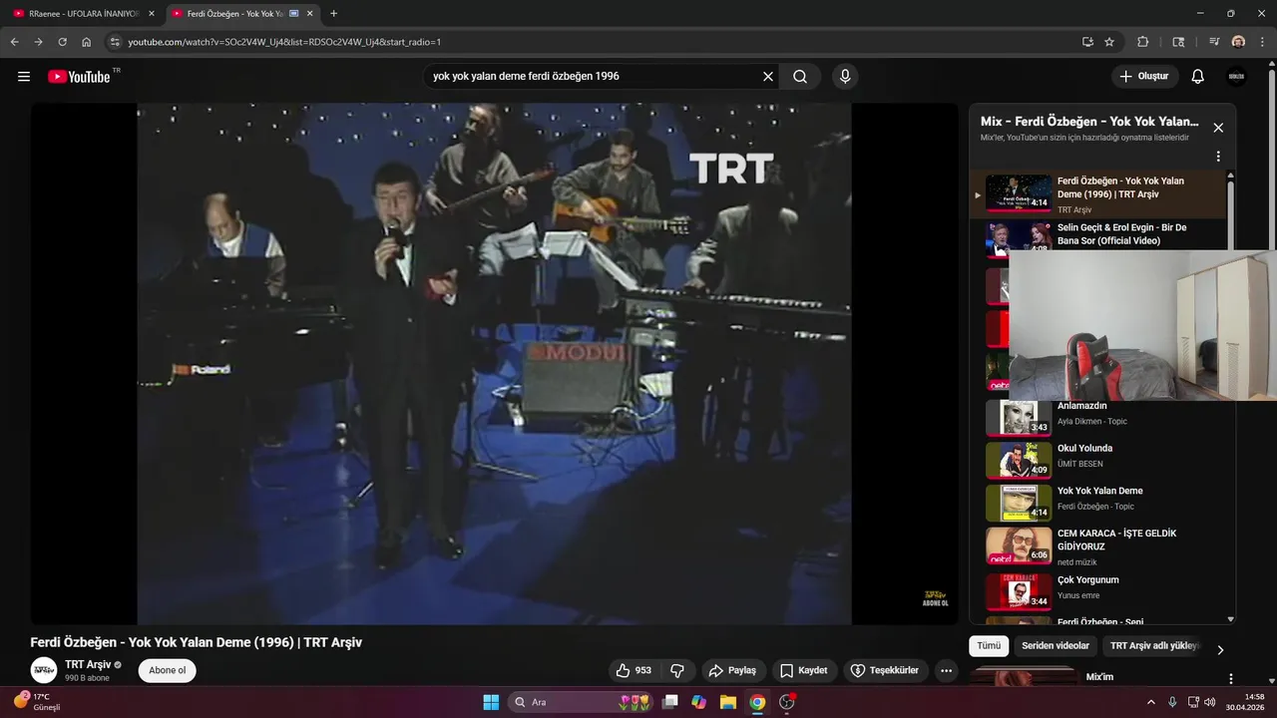The image size is (1277, 718).
Task: Select current Ferdi Özbeğen TRT Arşiv playlist item
Action: 1097,194
